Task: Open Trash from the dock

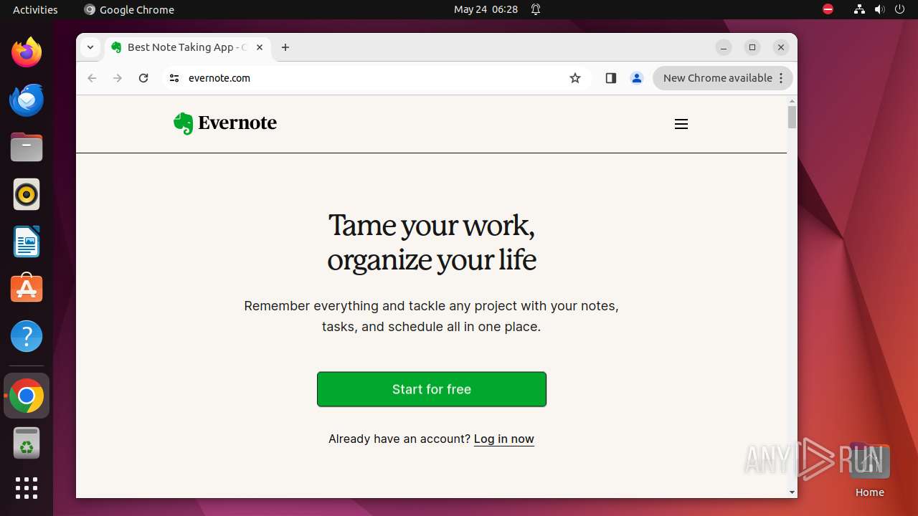Action: click(27, 443)
